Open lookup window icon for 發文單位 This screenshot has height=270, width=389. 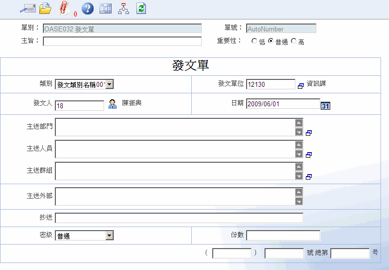(300, 86)
